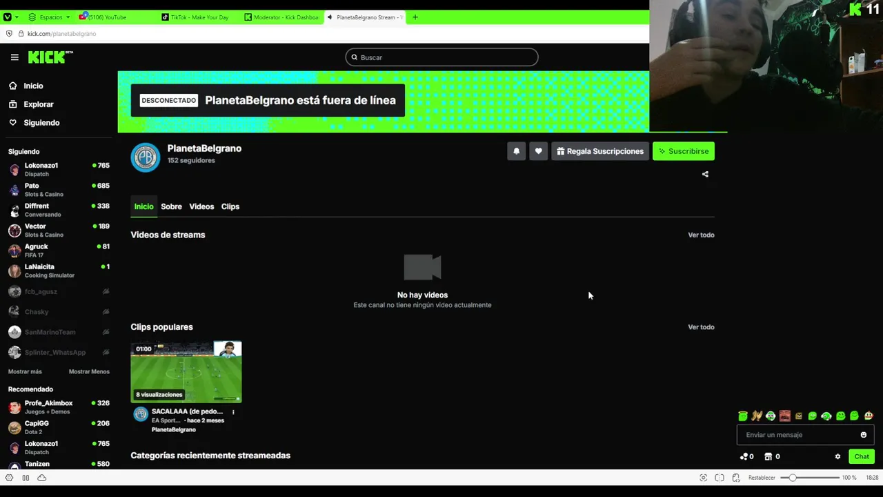Click the notification bell icon
Viewport: 883px width, 497px height.
[516, 151]
